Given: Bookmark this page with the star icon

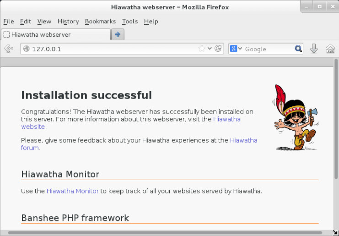Looking at the screenshot, I should pyautogui.click(x=201, y=49).
